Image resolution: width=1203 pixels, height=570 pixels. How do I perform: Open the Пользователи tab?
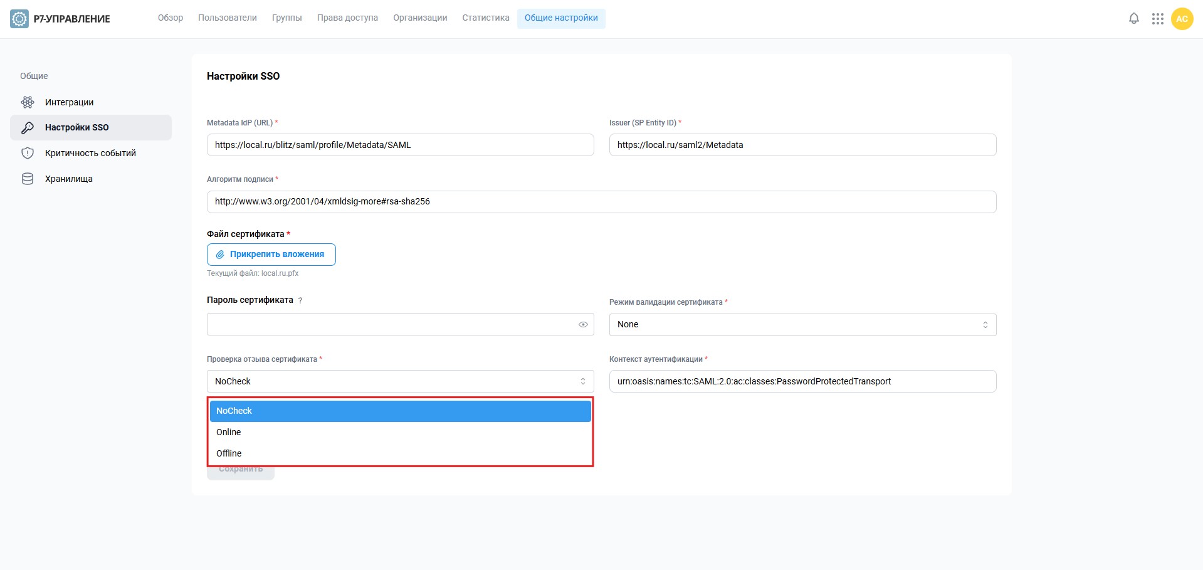(x=228, y=18)
